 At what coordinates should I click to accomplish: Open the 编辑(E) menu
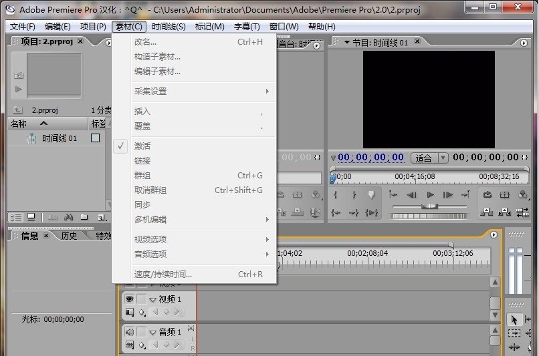pyautogui.click(x=58, y=27)
